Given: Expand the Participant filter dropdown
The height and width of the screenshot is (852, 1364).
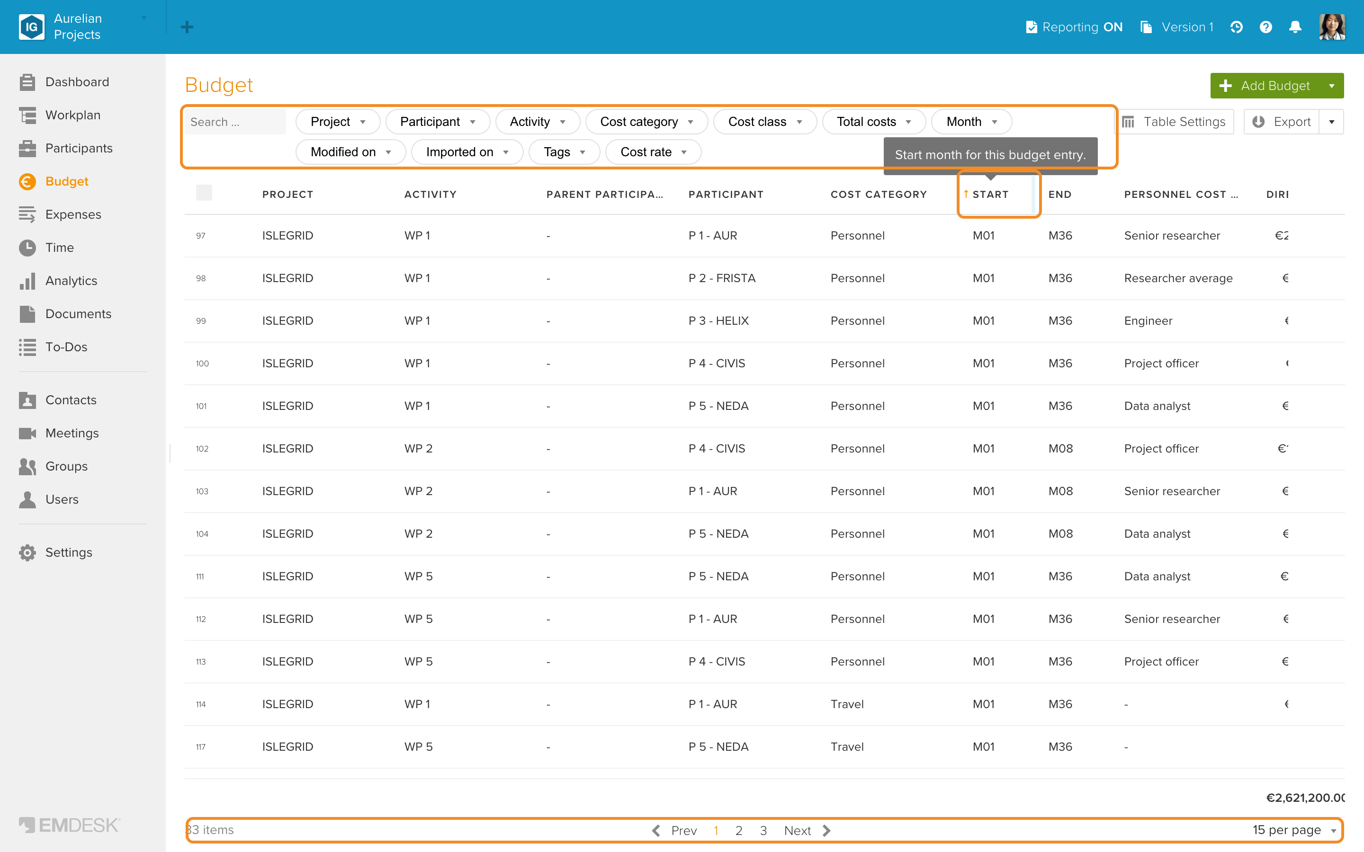Looking at the screenshot, I should click(x=438, y=122).
